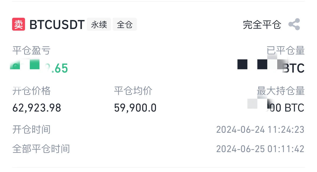Click the share icon
The image size is (317, 172).
click(294, 24)
